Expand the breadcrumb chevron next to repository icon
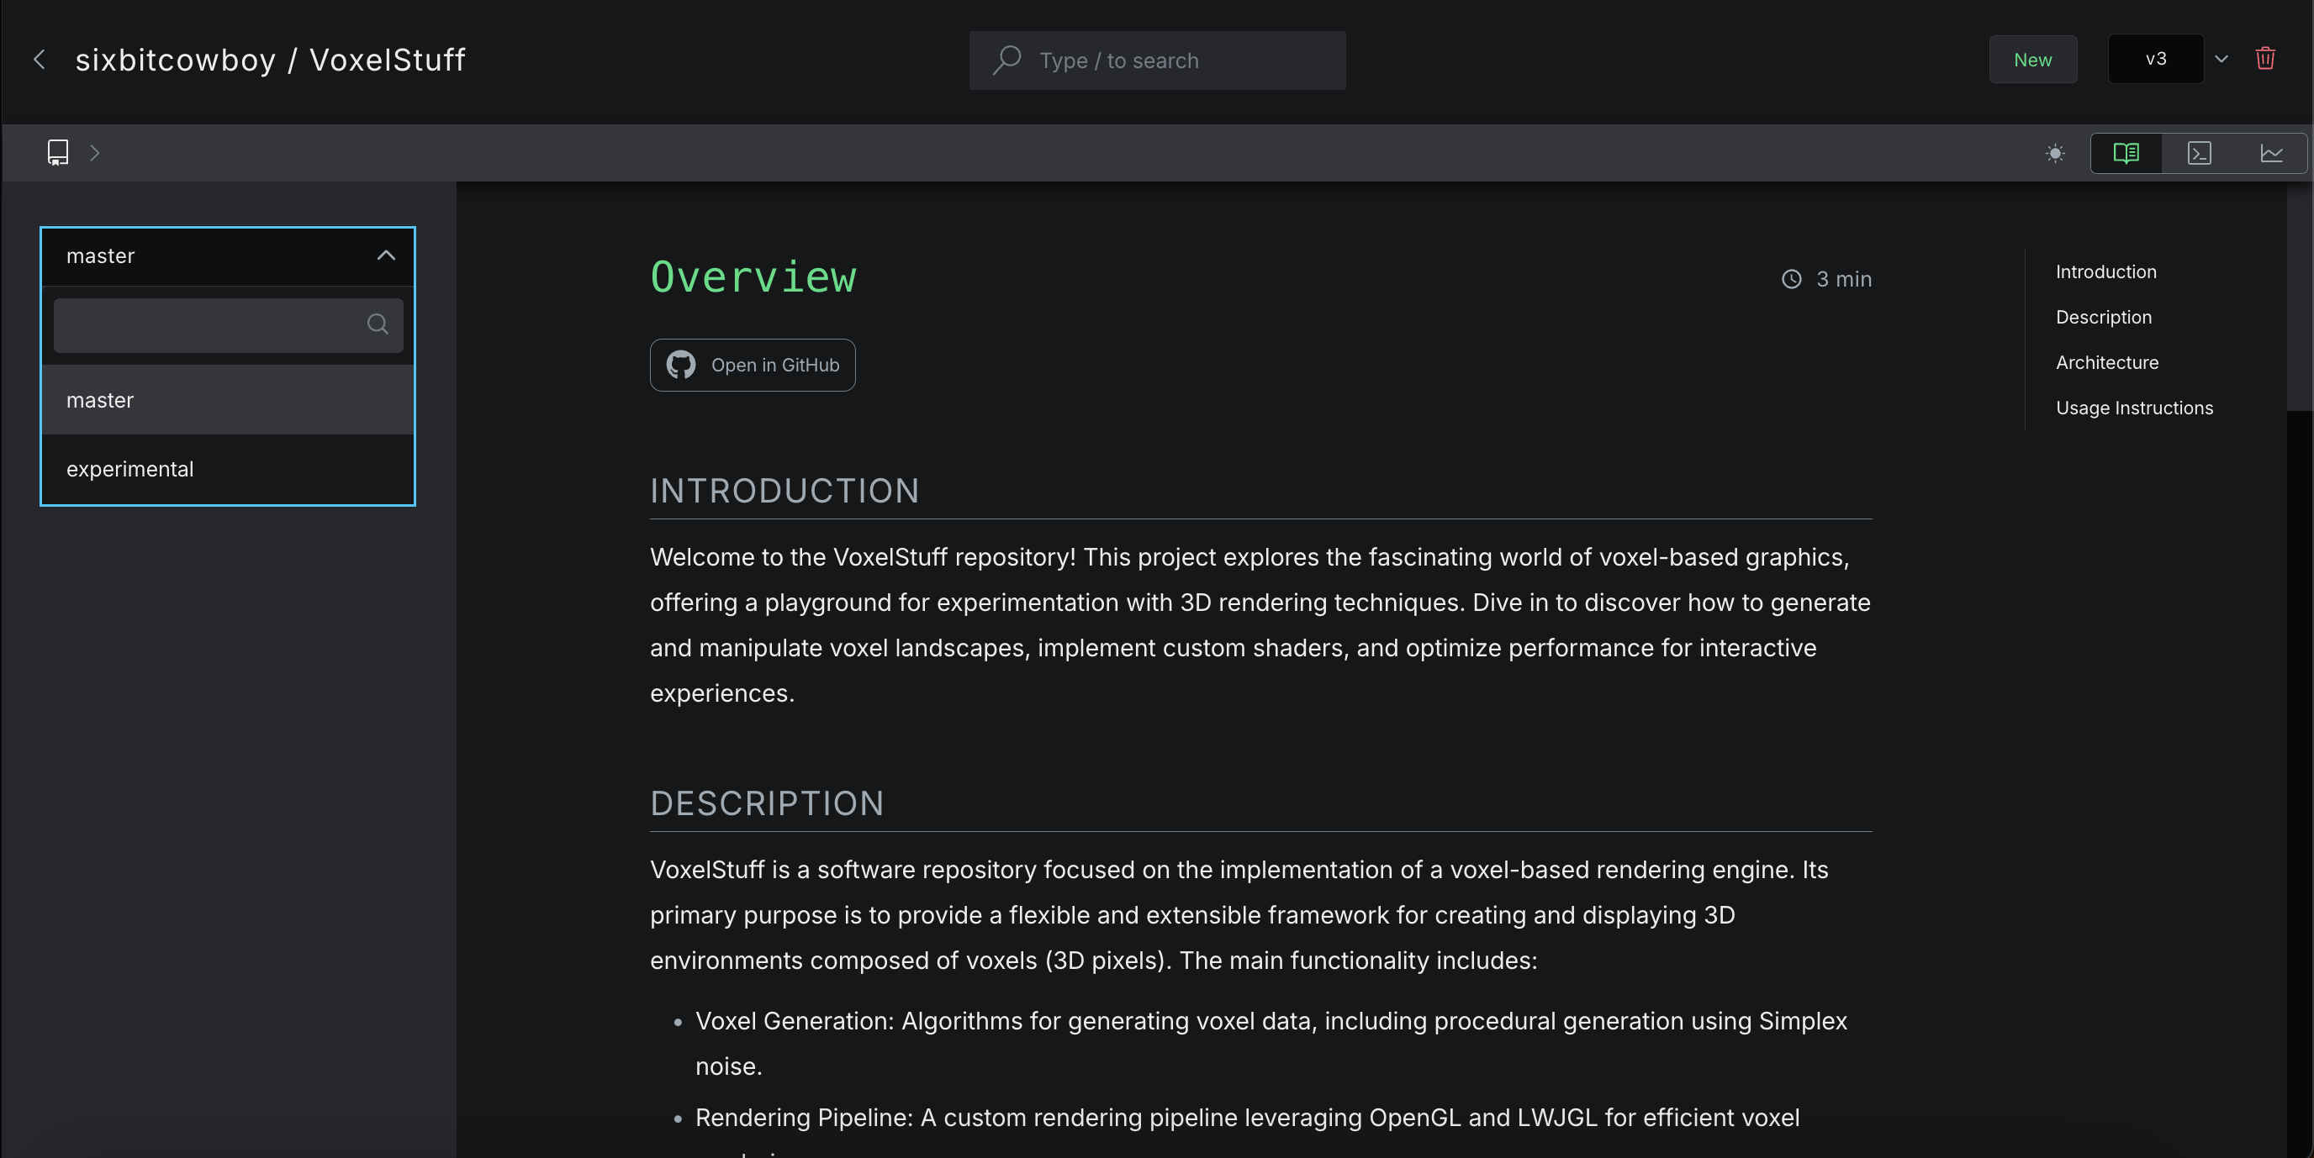Image resolution: width=2314 pixels, height=1158 pixels. coord(94,153)
